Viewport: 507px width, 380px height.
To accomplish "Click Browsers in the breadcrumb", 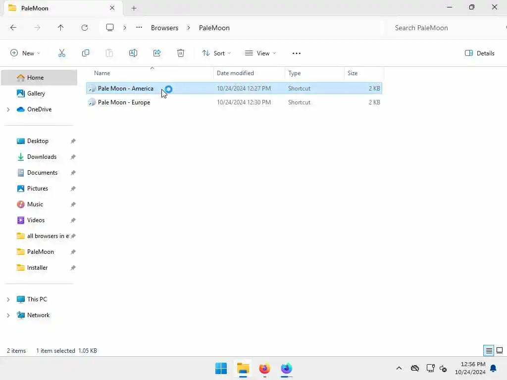I will tap(164, 28).
